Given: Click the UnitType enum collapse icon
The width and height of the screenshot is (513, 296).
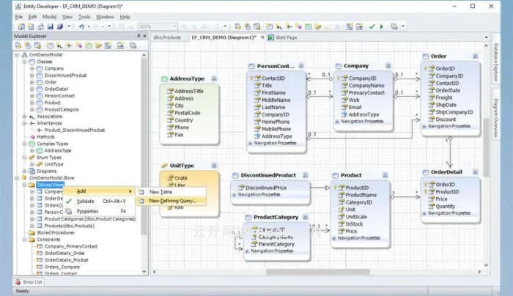Looking at the screenshot, I should (213, 166).
